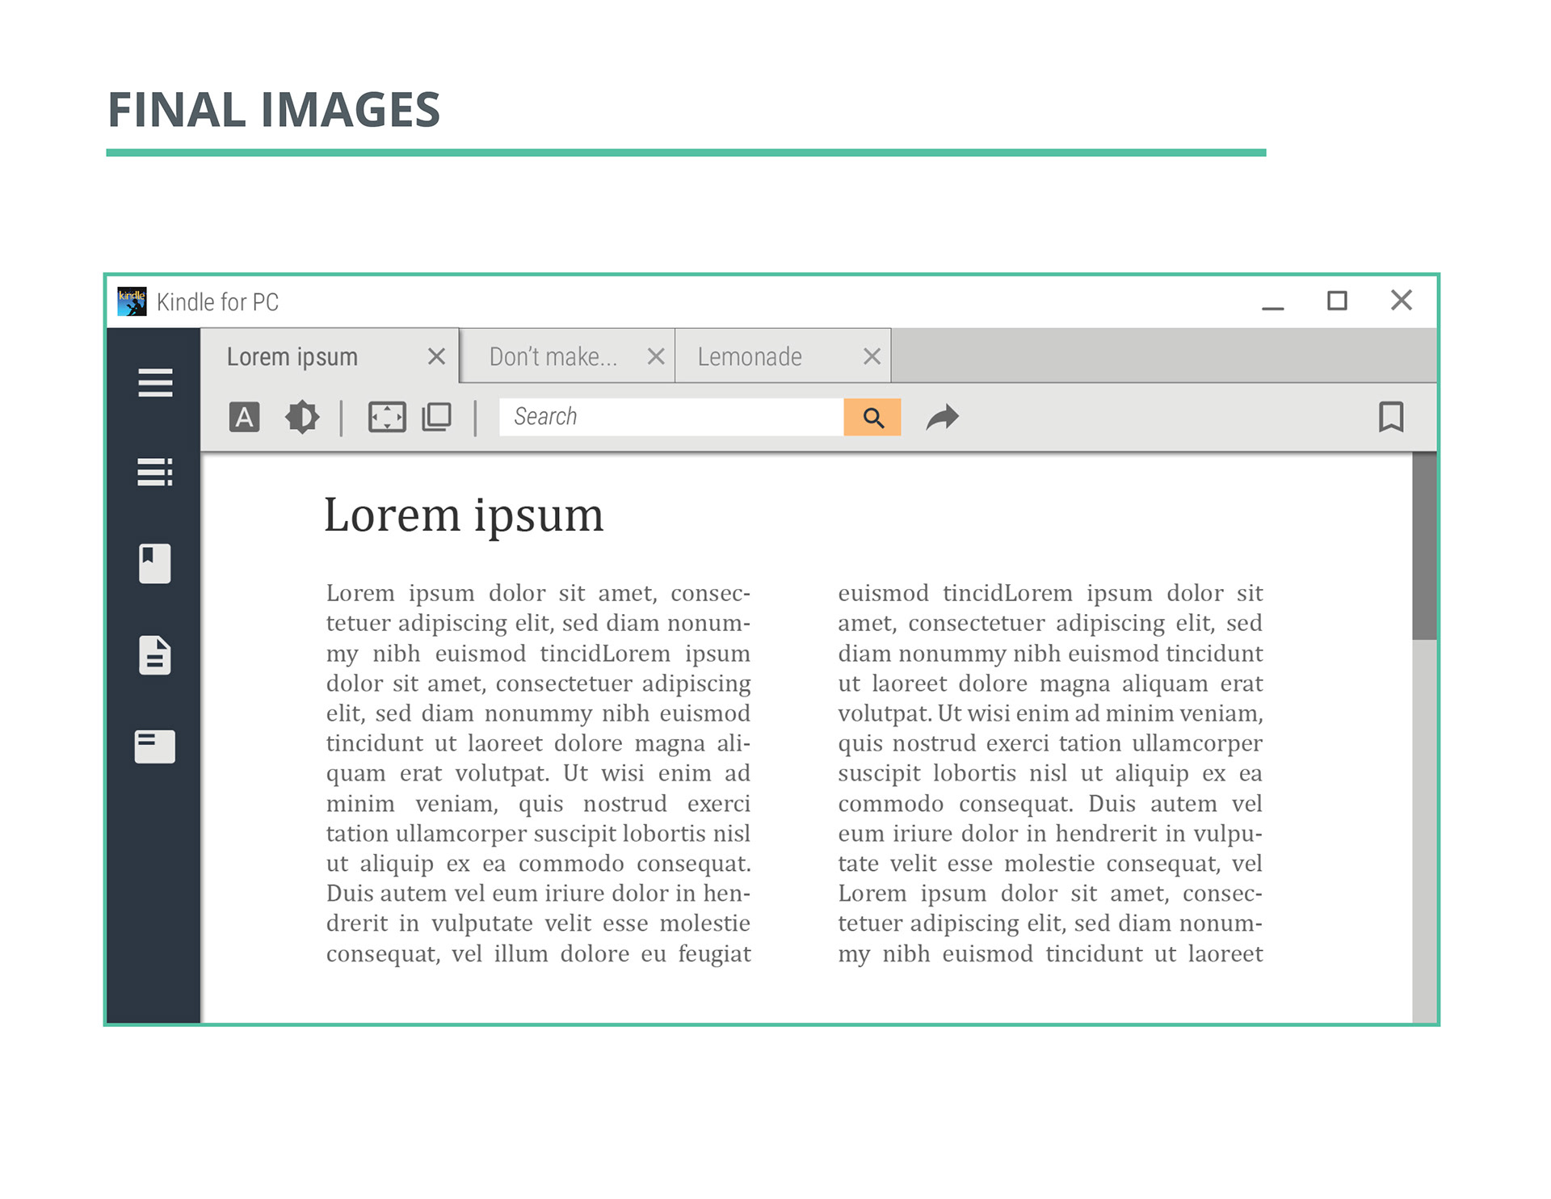Click inside the Search text field

coord(670,417)
